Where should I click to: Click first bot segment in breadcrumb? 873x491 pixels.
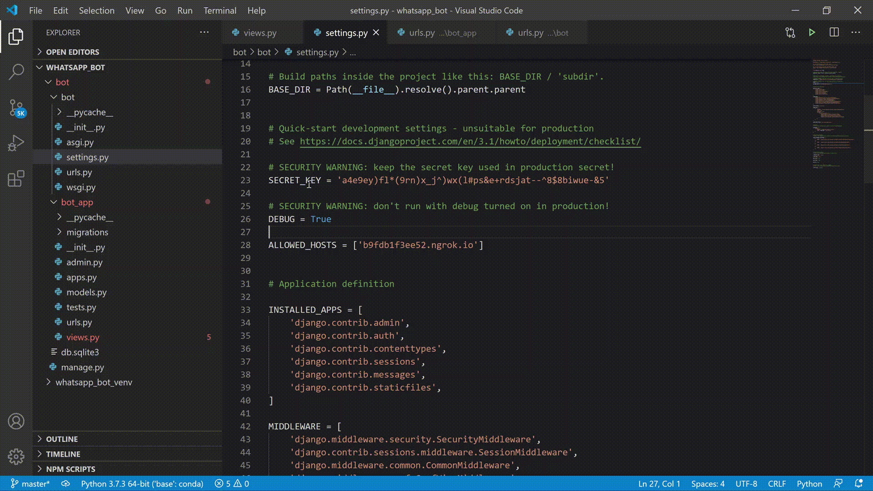tap(240, 52)
